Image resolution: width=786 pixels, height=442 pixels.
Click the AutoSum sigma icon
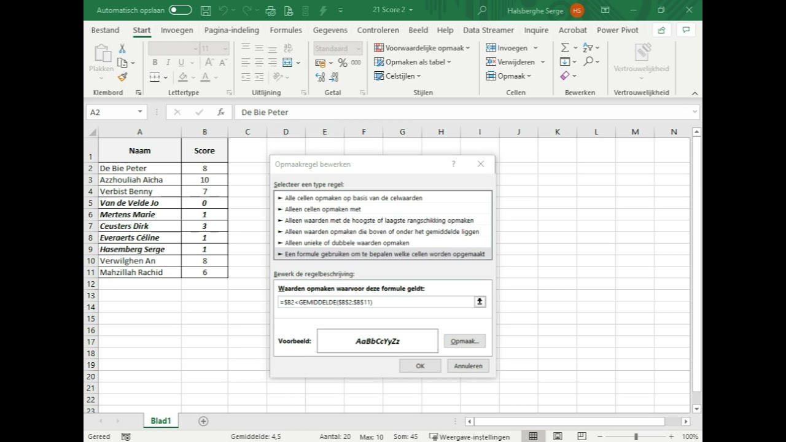pyautogui.click(x=565, y=48)
